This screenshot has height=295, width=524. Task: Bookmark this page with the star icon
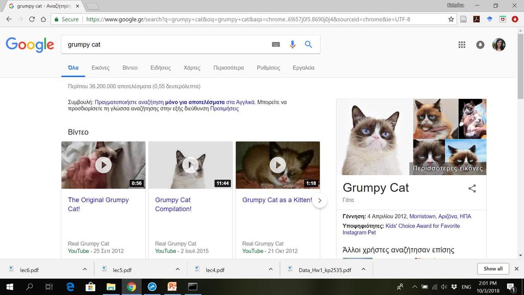(x=451, y=19)
